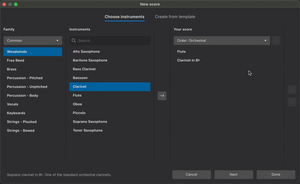Confirm with the Done button
Viewport: 300px width, 184px height.
pyautogui.click(x=276, y=175)
